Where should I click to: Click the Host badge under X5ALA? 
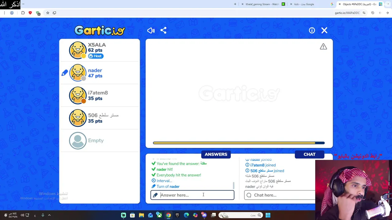pos(96,56)
